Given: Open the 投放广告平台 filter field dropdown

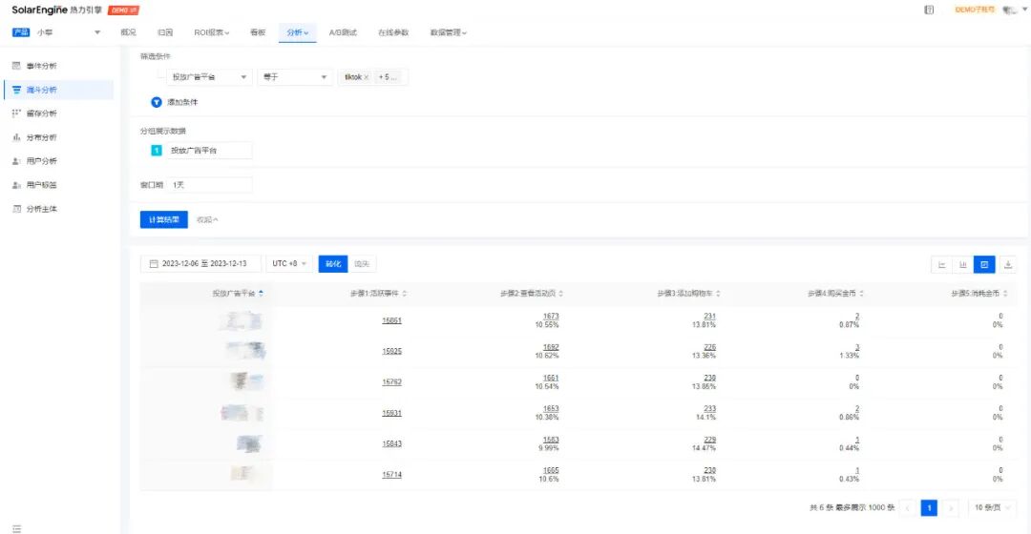Looking at the screenshot, I should click(x=209, y=77).
